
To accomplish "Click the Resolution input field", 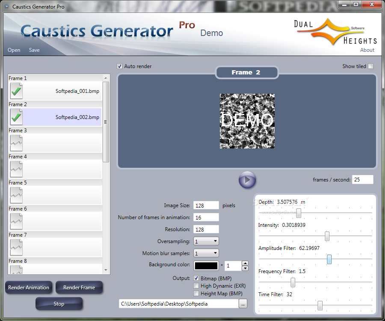I will 206,229.
